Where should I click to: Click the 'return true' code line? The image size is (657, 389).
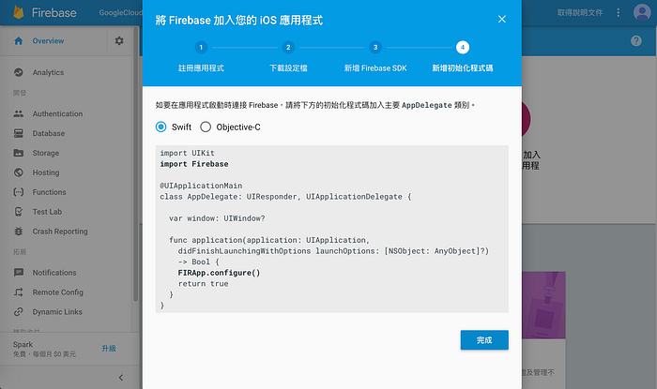204,284
